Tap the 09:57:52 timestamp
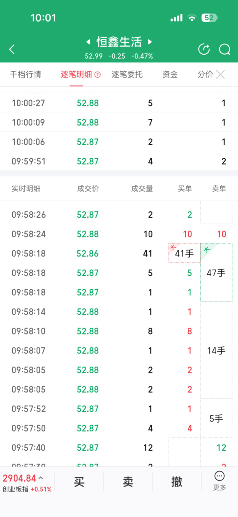The width and height of the screenshot is (238, 517). pyautogui.click(x=29, y=409)
